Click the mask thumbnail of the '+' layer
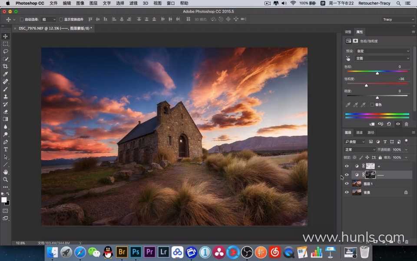 [371, 166]
